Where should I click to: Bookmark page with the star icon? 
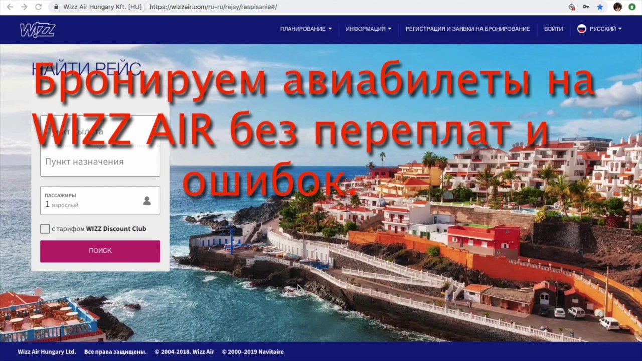click(600, 7)
